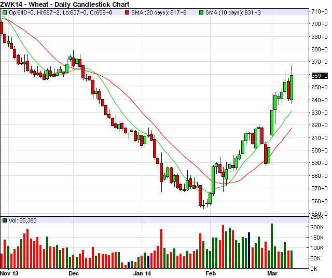
Task: Click the 50K volume axis label
Action: pyautogui.click(x=315, y=258)
